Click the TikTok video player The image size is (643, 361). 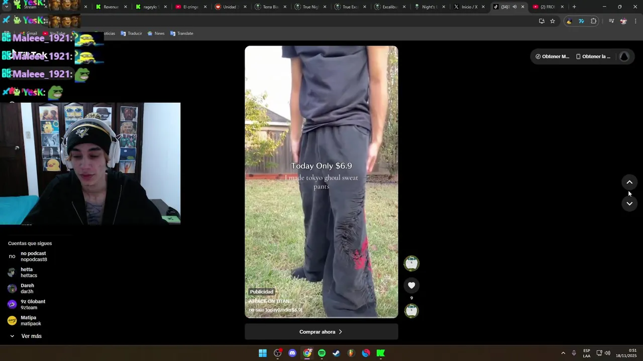tap(321, 182)
